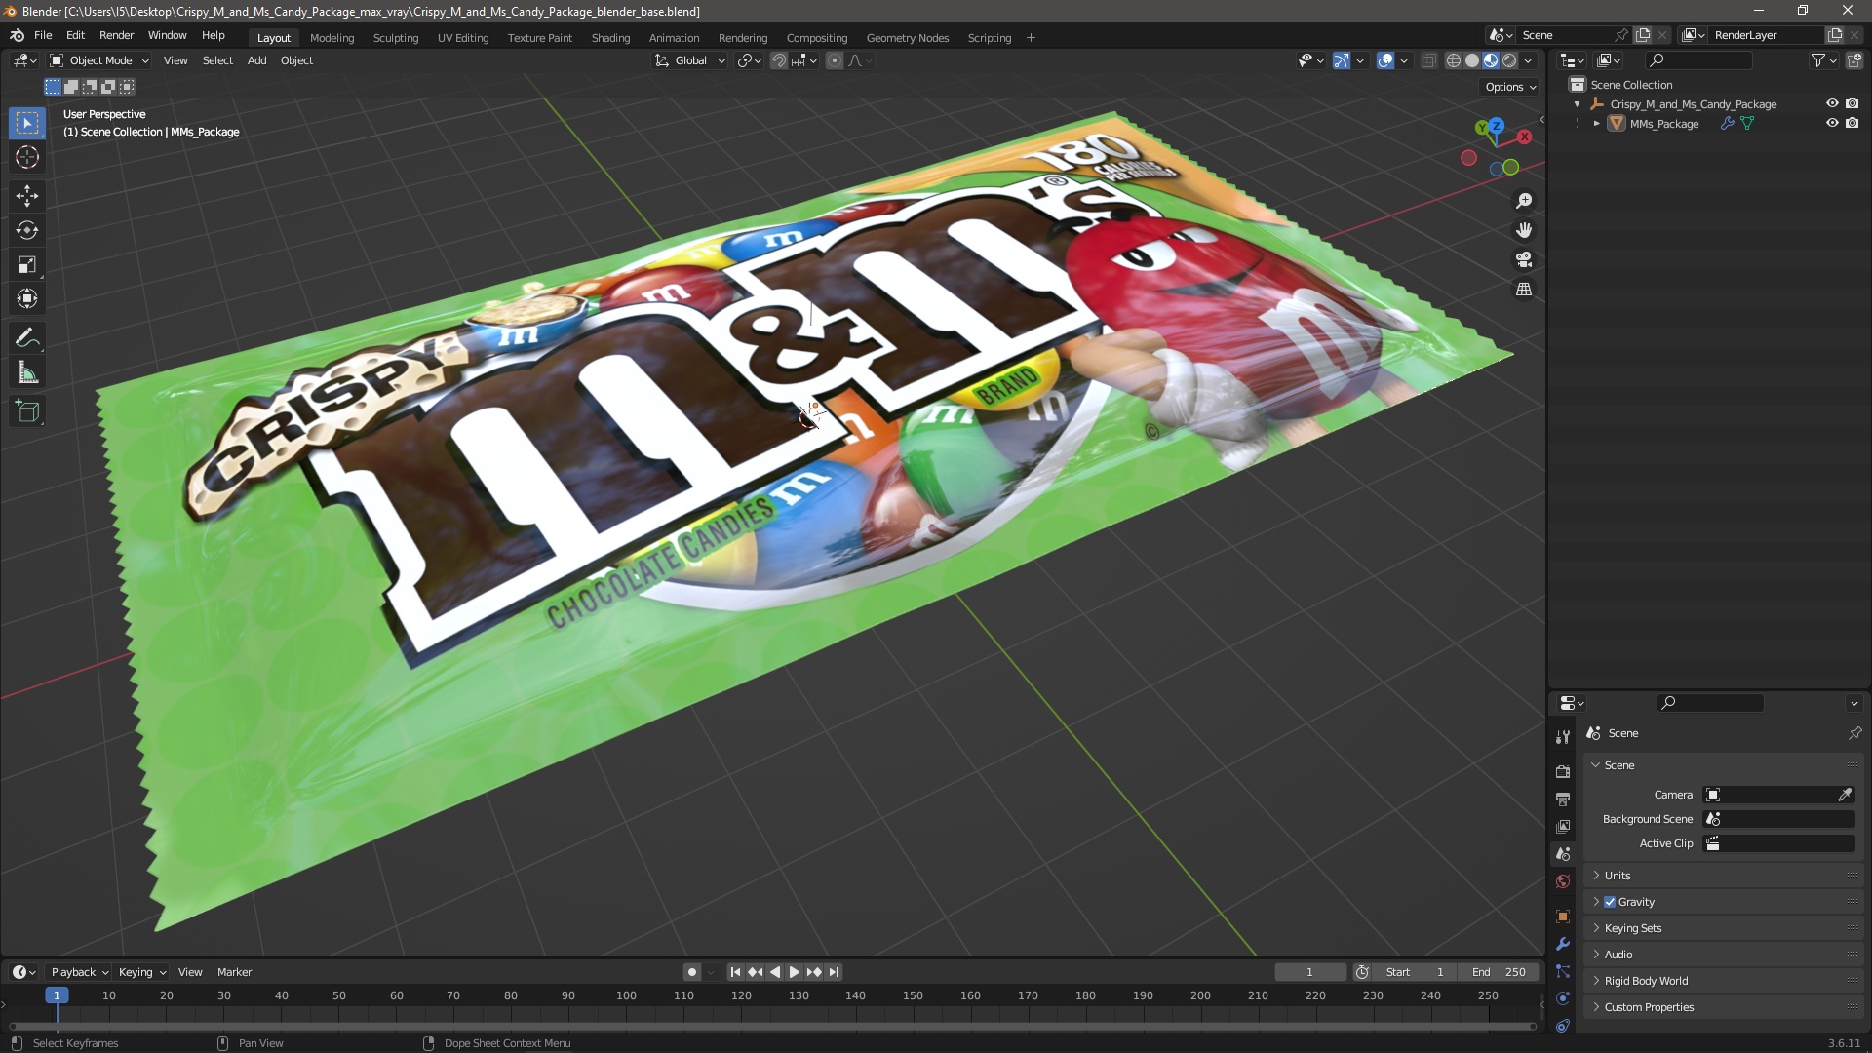Open the Render menu
Viewport: 1872px width, 1053px height.
click(116, 35)
